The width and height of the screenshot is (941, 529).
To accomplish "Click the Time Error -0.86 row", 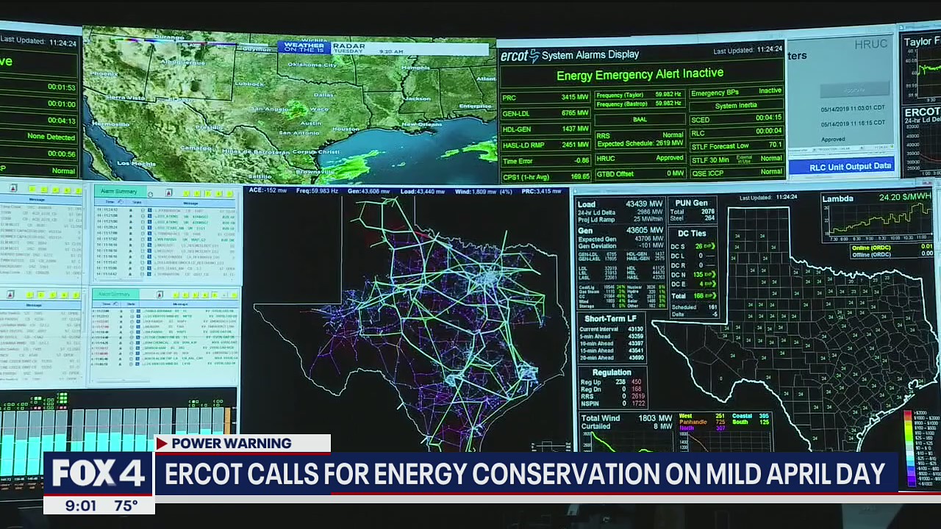I will click(545, 161).
